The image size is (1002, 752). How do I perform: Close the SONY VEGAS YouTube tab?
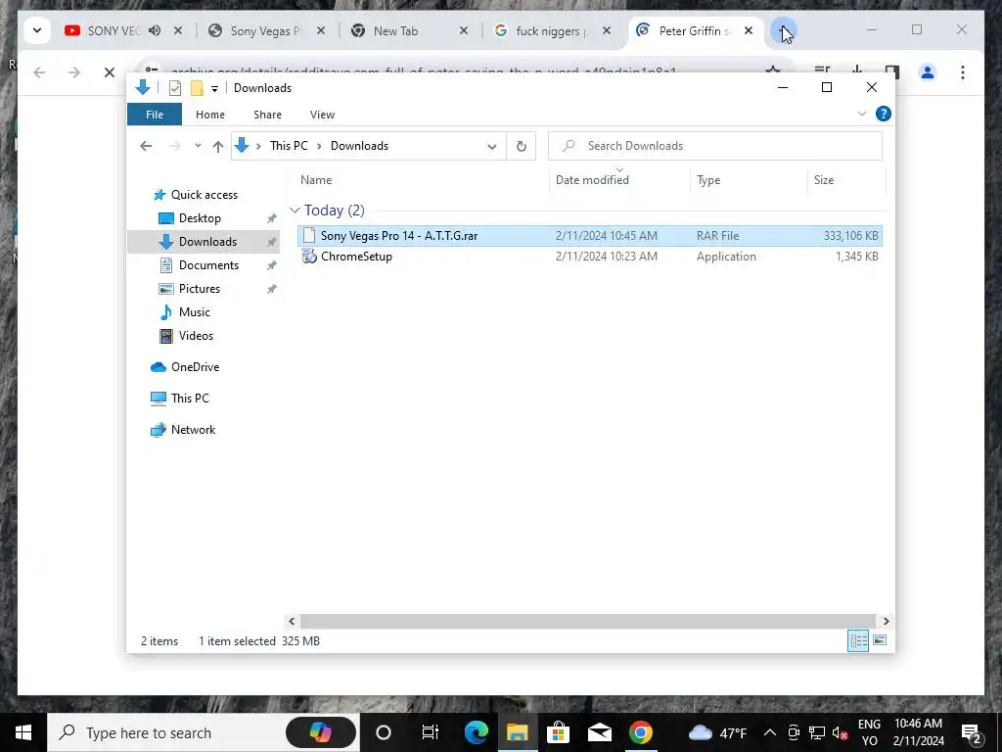click(x=178, y=30)
